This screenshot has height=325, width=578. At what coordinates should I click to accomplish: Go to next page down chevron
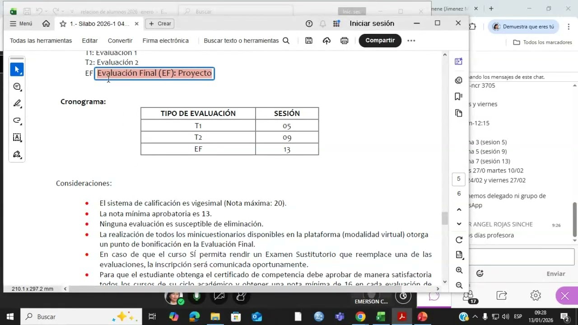pos(459,224)
